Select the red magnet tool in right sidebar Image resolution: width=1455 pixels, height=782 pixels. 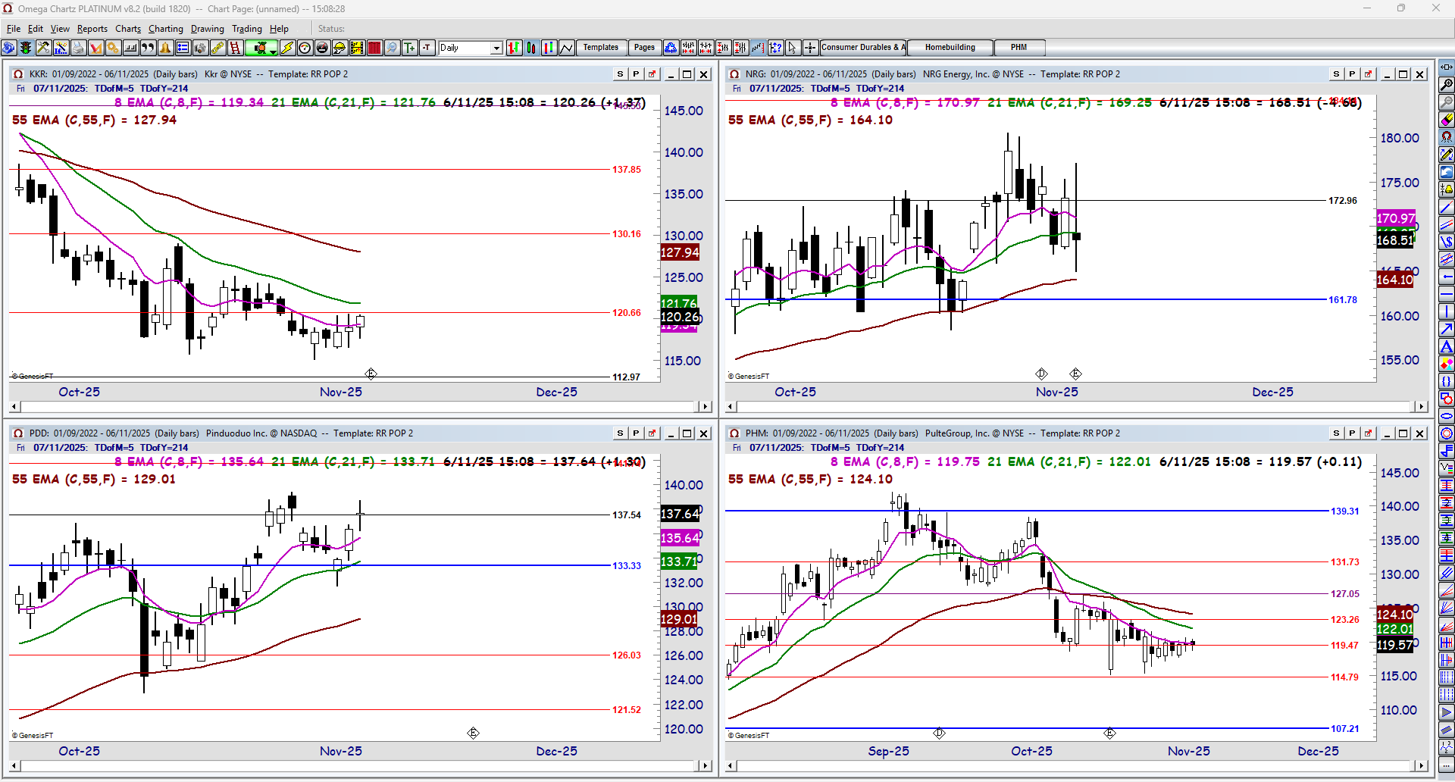[x=1447, y=137]
